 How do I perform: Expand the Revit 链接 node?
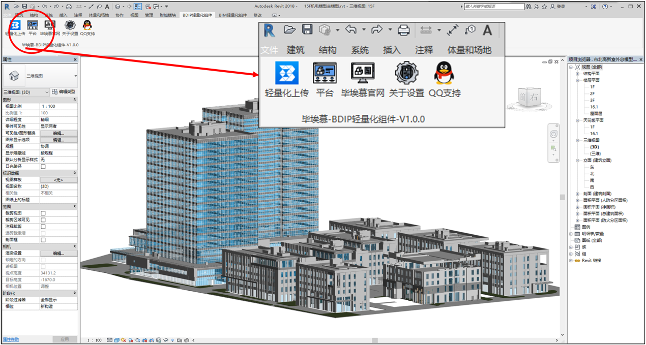[x=571, y=260]
